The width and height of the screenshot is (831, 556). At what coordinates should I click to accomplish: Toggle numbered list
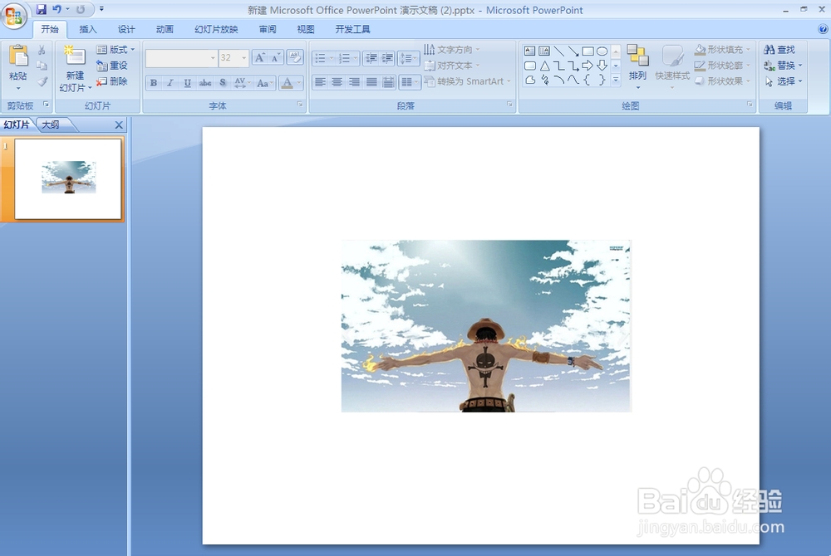point(345,58)
